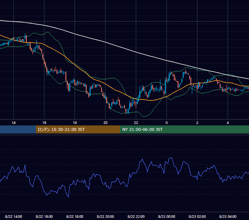Click the NY 21:00-06:00 JST session bar

(x=184, y=129)
